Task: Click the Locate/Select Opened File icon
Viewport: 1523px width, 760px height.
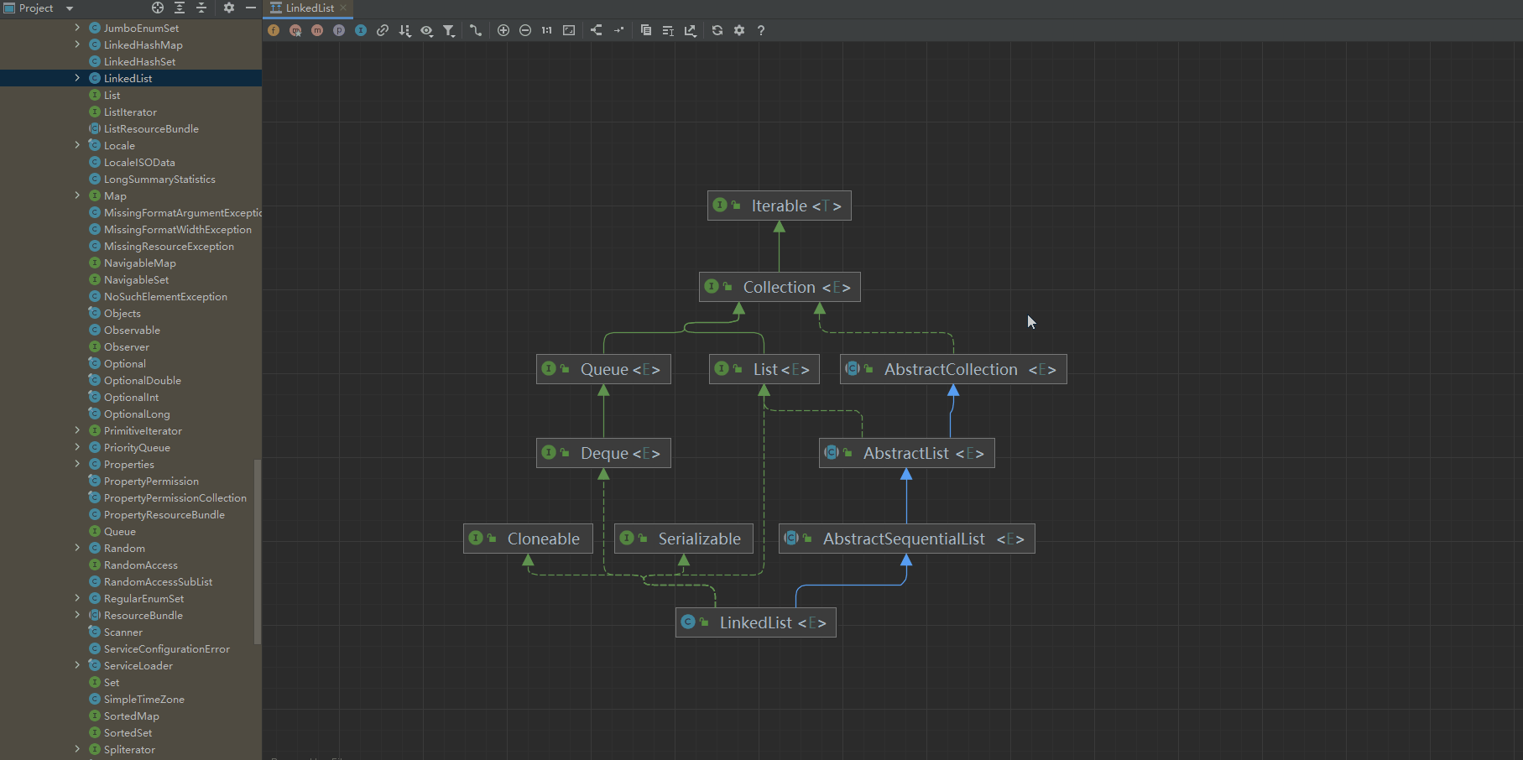Action: coord(158,8)
